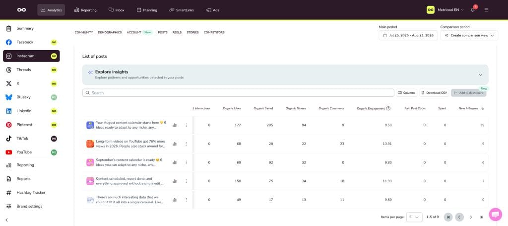Screen dimensions: 508x226
Task: Go to next page of posts
Action: point(471,217)
